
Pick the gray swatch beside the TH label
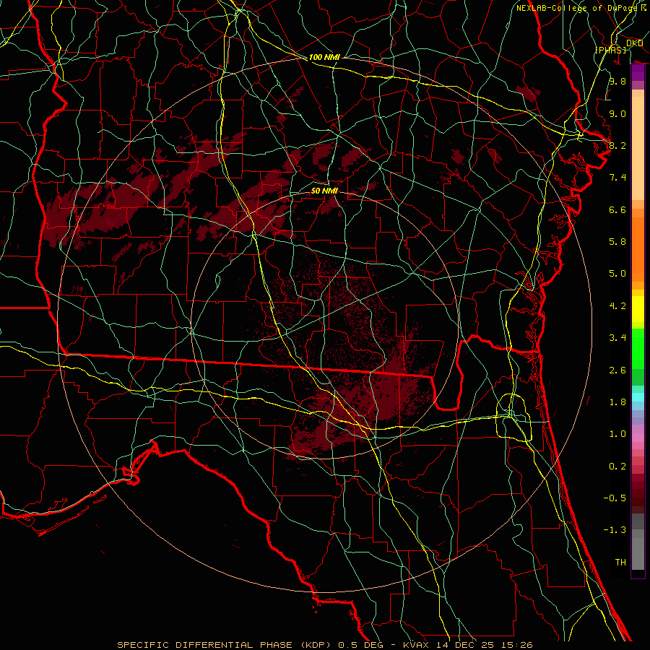click(638, 561)
